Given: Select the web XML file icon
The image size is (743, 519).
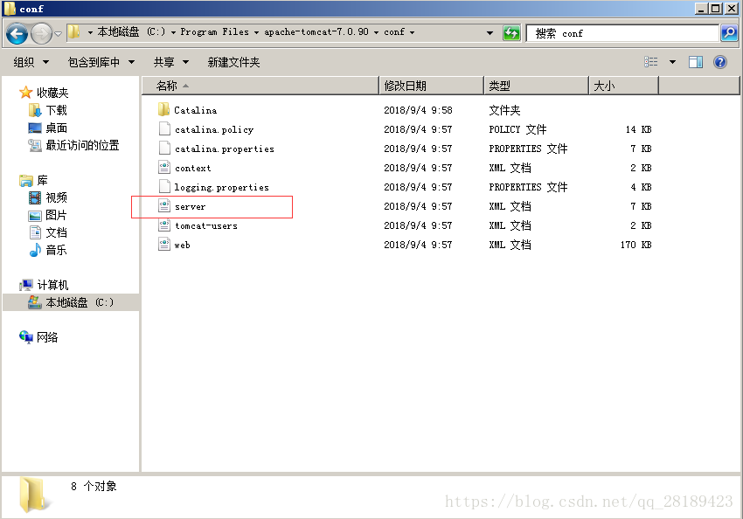Looking at the screenshot, I should pos(164,245).
